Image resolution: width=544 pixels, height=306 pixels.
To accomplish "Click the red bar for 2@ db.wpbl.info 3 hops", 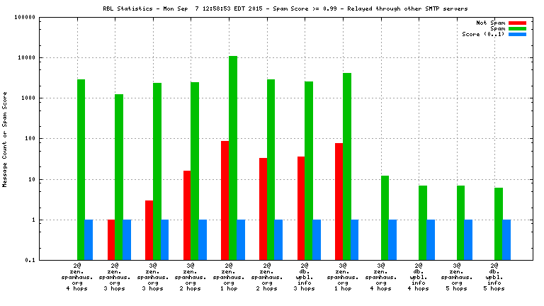I will pos(301,208).
